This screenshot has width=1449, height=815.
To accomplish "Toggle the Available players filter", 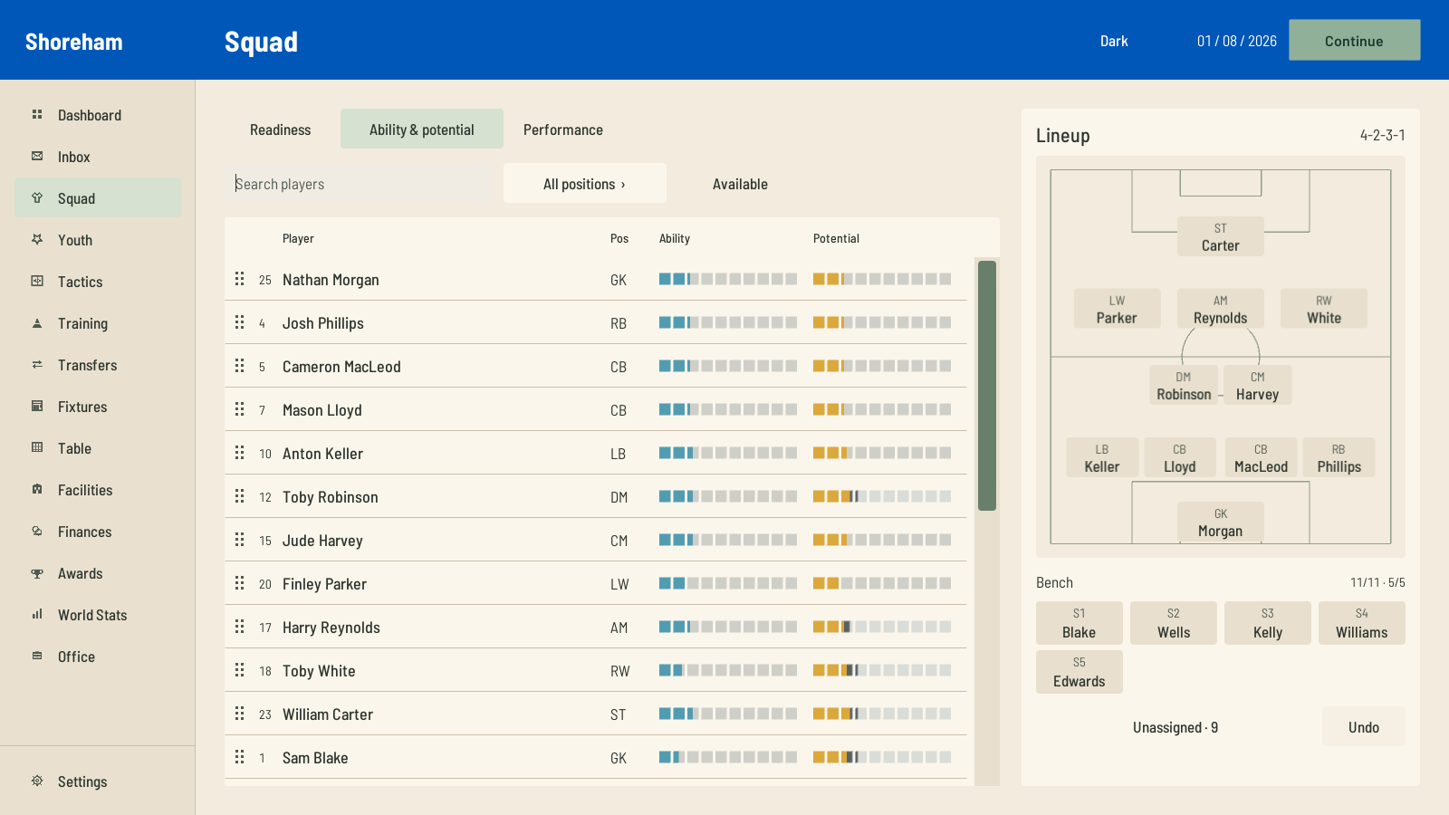I will tap(740, 184).
